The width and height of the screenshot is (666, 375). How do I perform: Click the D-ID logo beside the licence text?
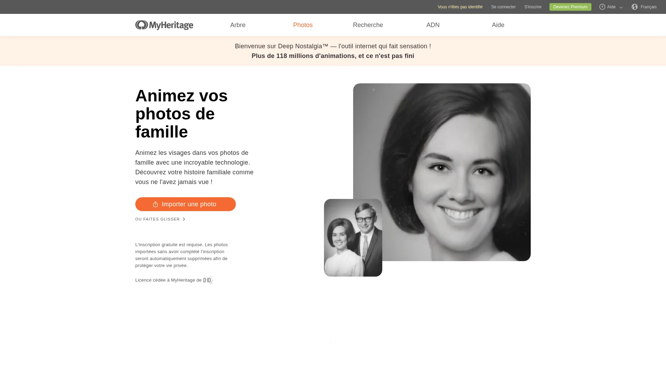(208, 280)
